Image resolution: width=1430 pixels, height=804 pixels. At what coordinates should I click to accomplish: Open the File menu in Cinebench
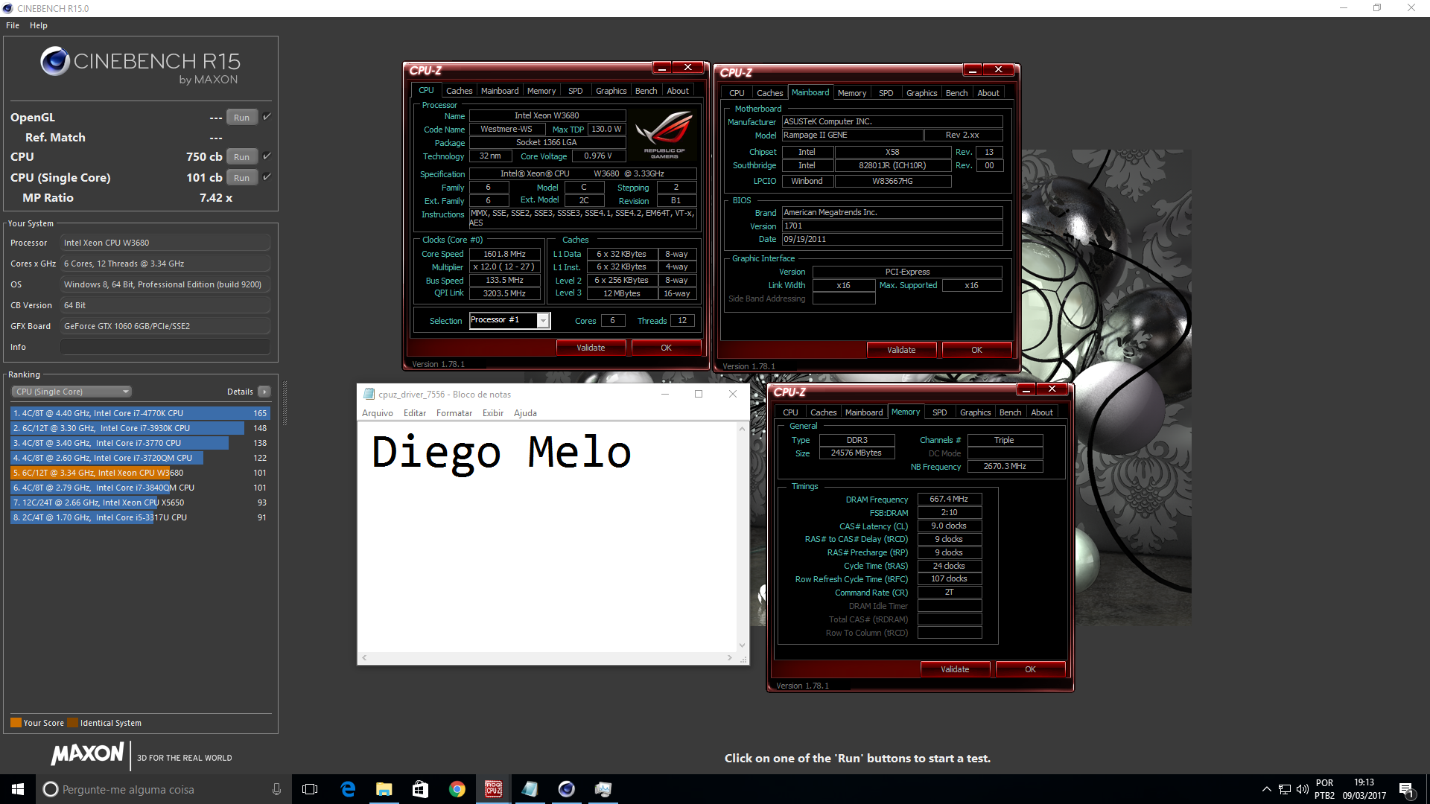pyautogui.click(x=13, y=25)
